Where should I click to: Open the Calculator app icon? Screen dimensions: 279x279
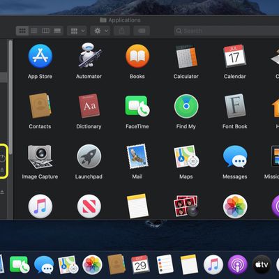point(186,56)
